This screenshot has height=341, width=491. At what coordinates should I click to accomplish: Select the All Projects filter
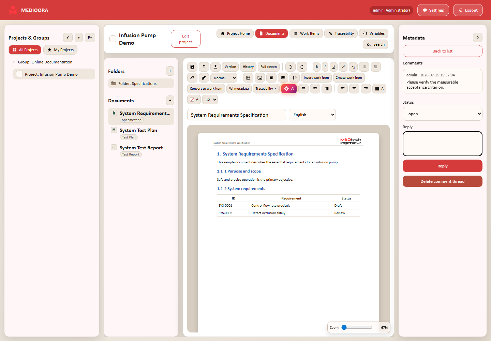click(x=25, y=50)
